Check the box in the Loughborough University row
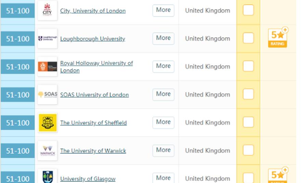Viewport: 301px width, 183px height. (248, 38)
